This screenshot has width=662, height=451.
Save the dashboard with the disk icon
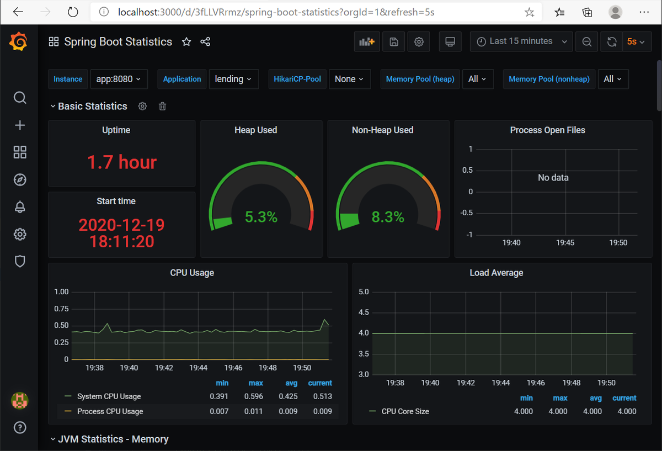point(394,41)
